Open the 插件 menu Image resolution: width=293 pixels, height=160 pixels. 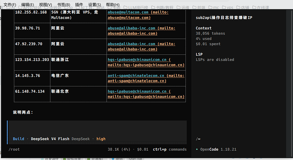[x=79, y=5]
